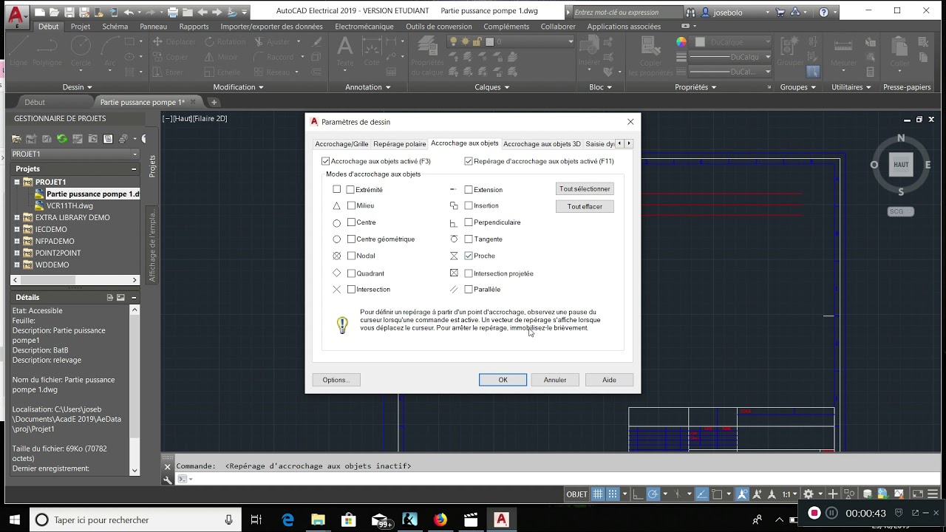This screenshot has height=532, width=946.
Task: Enable the Centre snap mode checkbox
Action: pos(351,222)
